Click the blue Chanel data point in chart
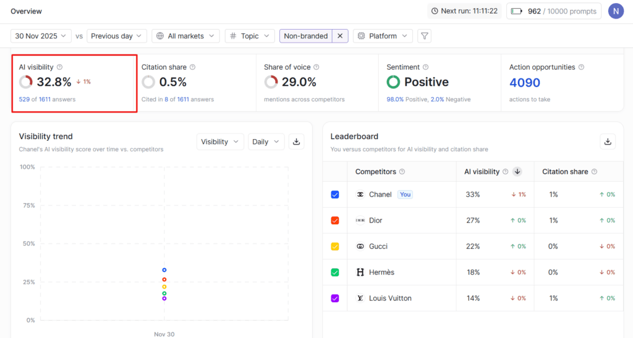 (164, 270)
